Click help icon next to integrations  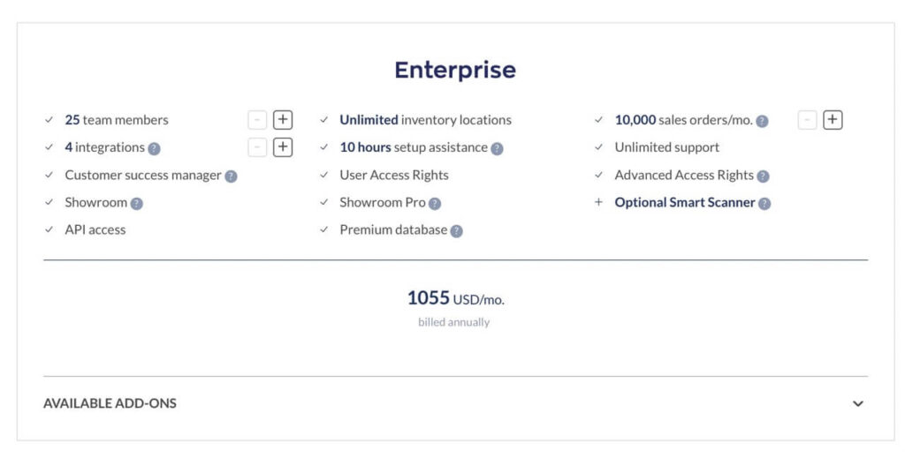click(155, 148)
